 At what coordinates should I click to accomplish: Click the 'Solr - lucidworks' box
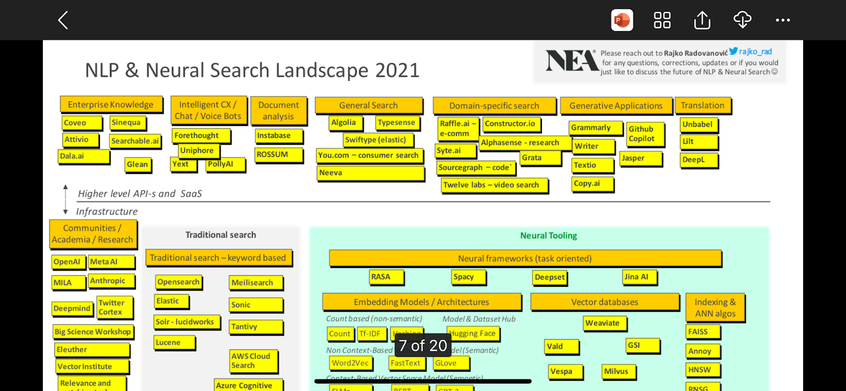(187, 322)
